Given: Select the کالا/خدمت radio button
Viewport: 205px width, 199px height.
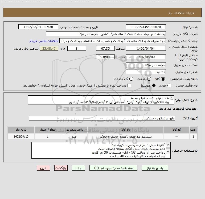Looking at the screenshot, I should [x=131, y=79].
